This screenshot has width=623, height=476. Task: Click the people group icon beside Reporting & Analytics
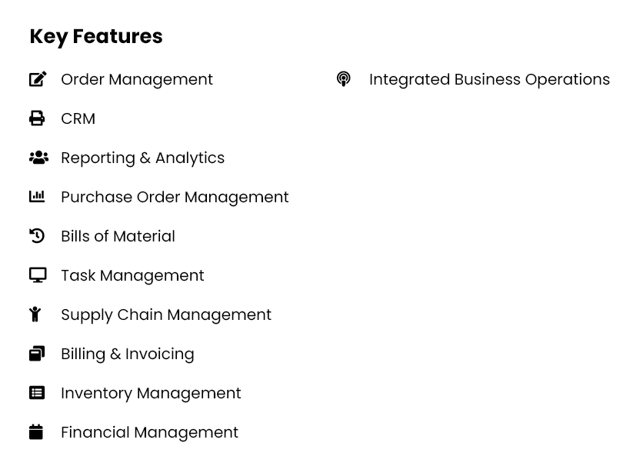38,158
